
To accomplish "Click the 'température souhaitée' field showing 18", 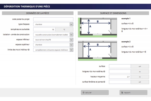I will 44,30.
